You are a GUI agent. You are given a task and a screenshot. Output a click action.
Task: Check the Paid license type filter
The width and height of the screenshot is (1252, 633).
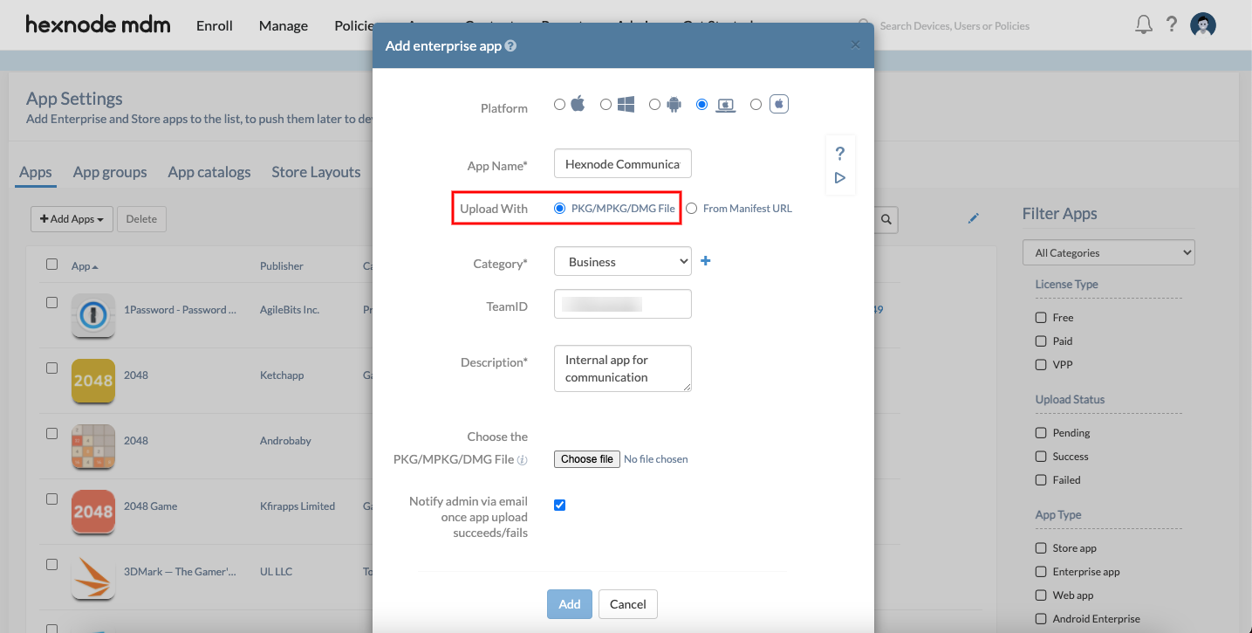coord(1041,341)
